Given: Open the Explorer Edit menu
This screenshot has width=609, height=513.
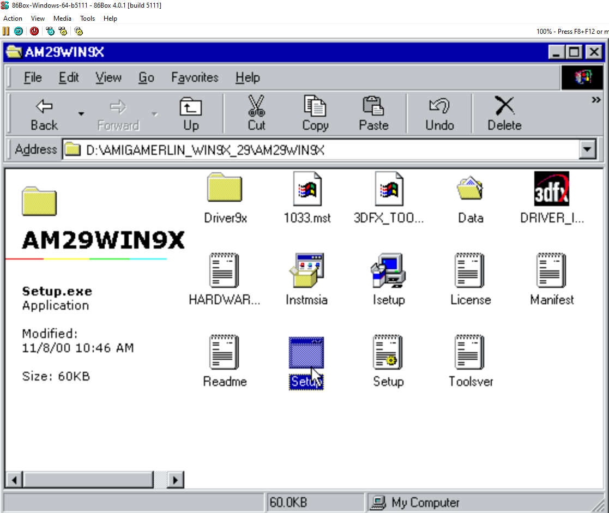Looking at the screenshot, I should [x=69, y=77].
